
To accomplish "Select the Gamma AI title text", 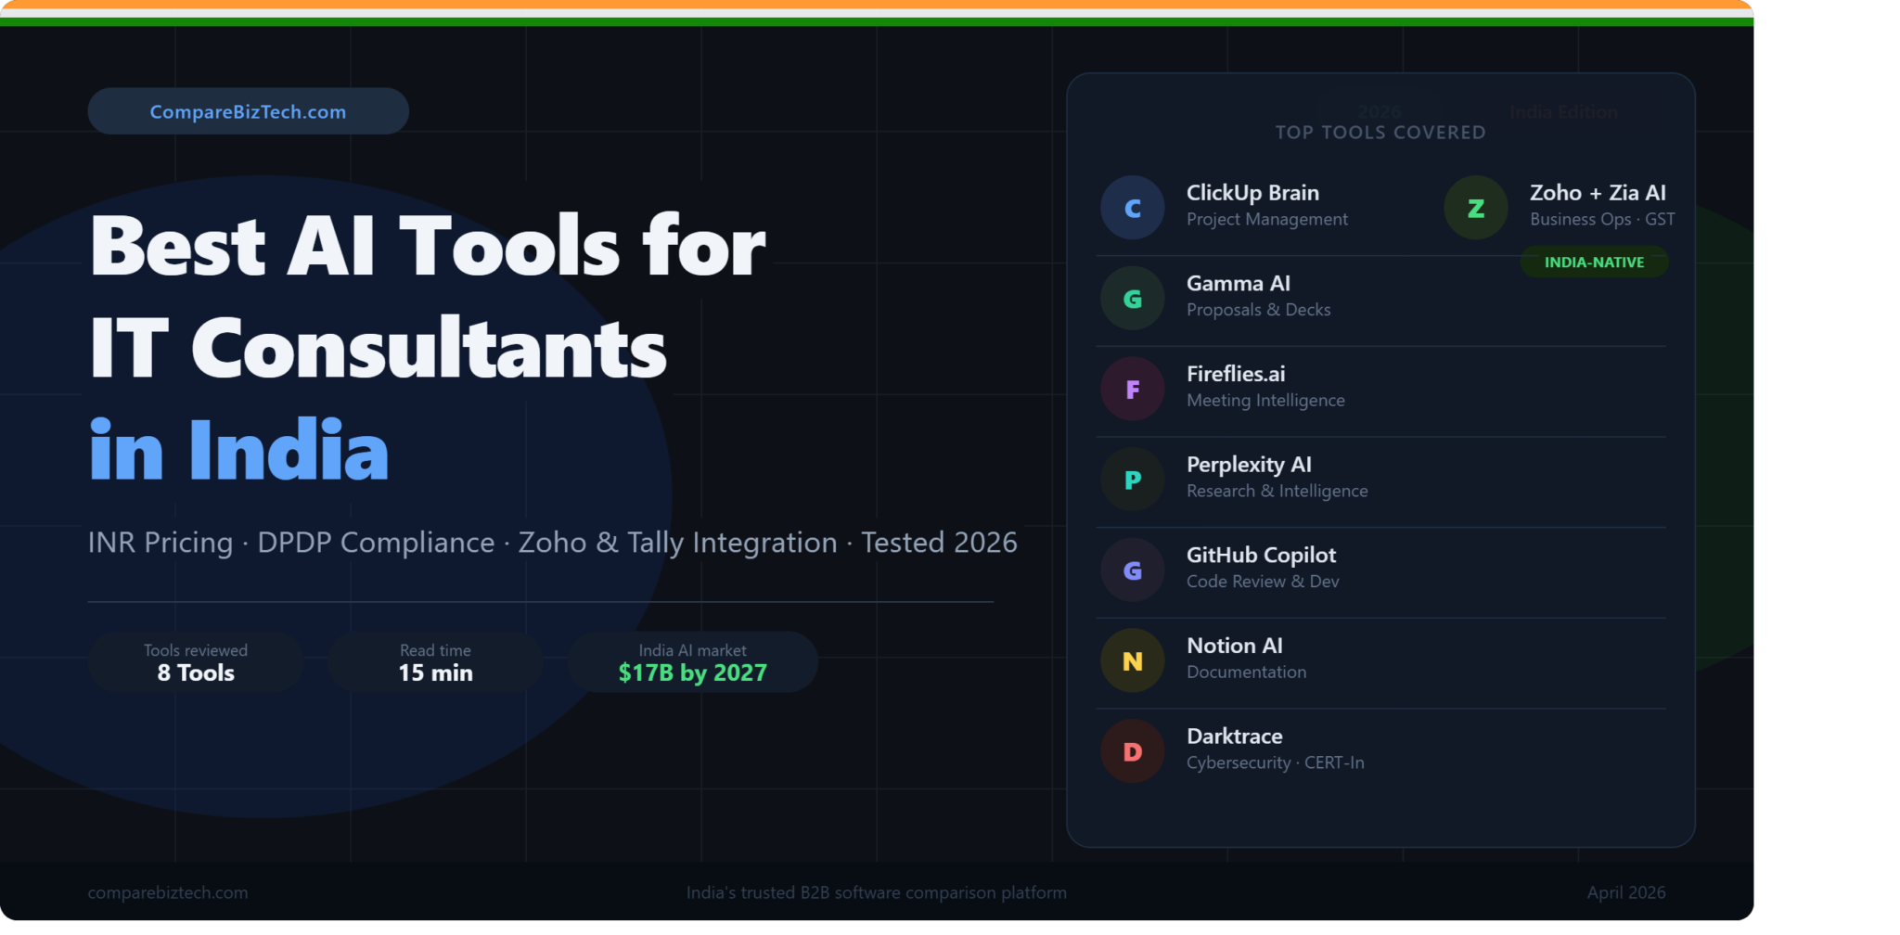I will 1239,284.
